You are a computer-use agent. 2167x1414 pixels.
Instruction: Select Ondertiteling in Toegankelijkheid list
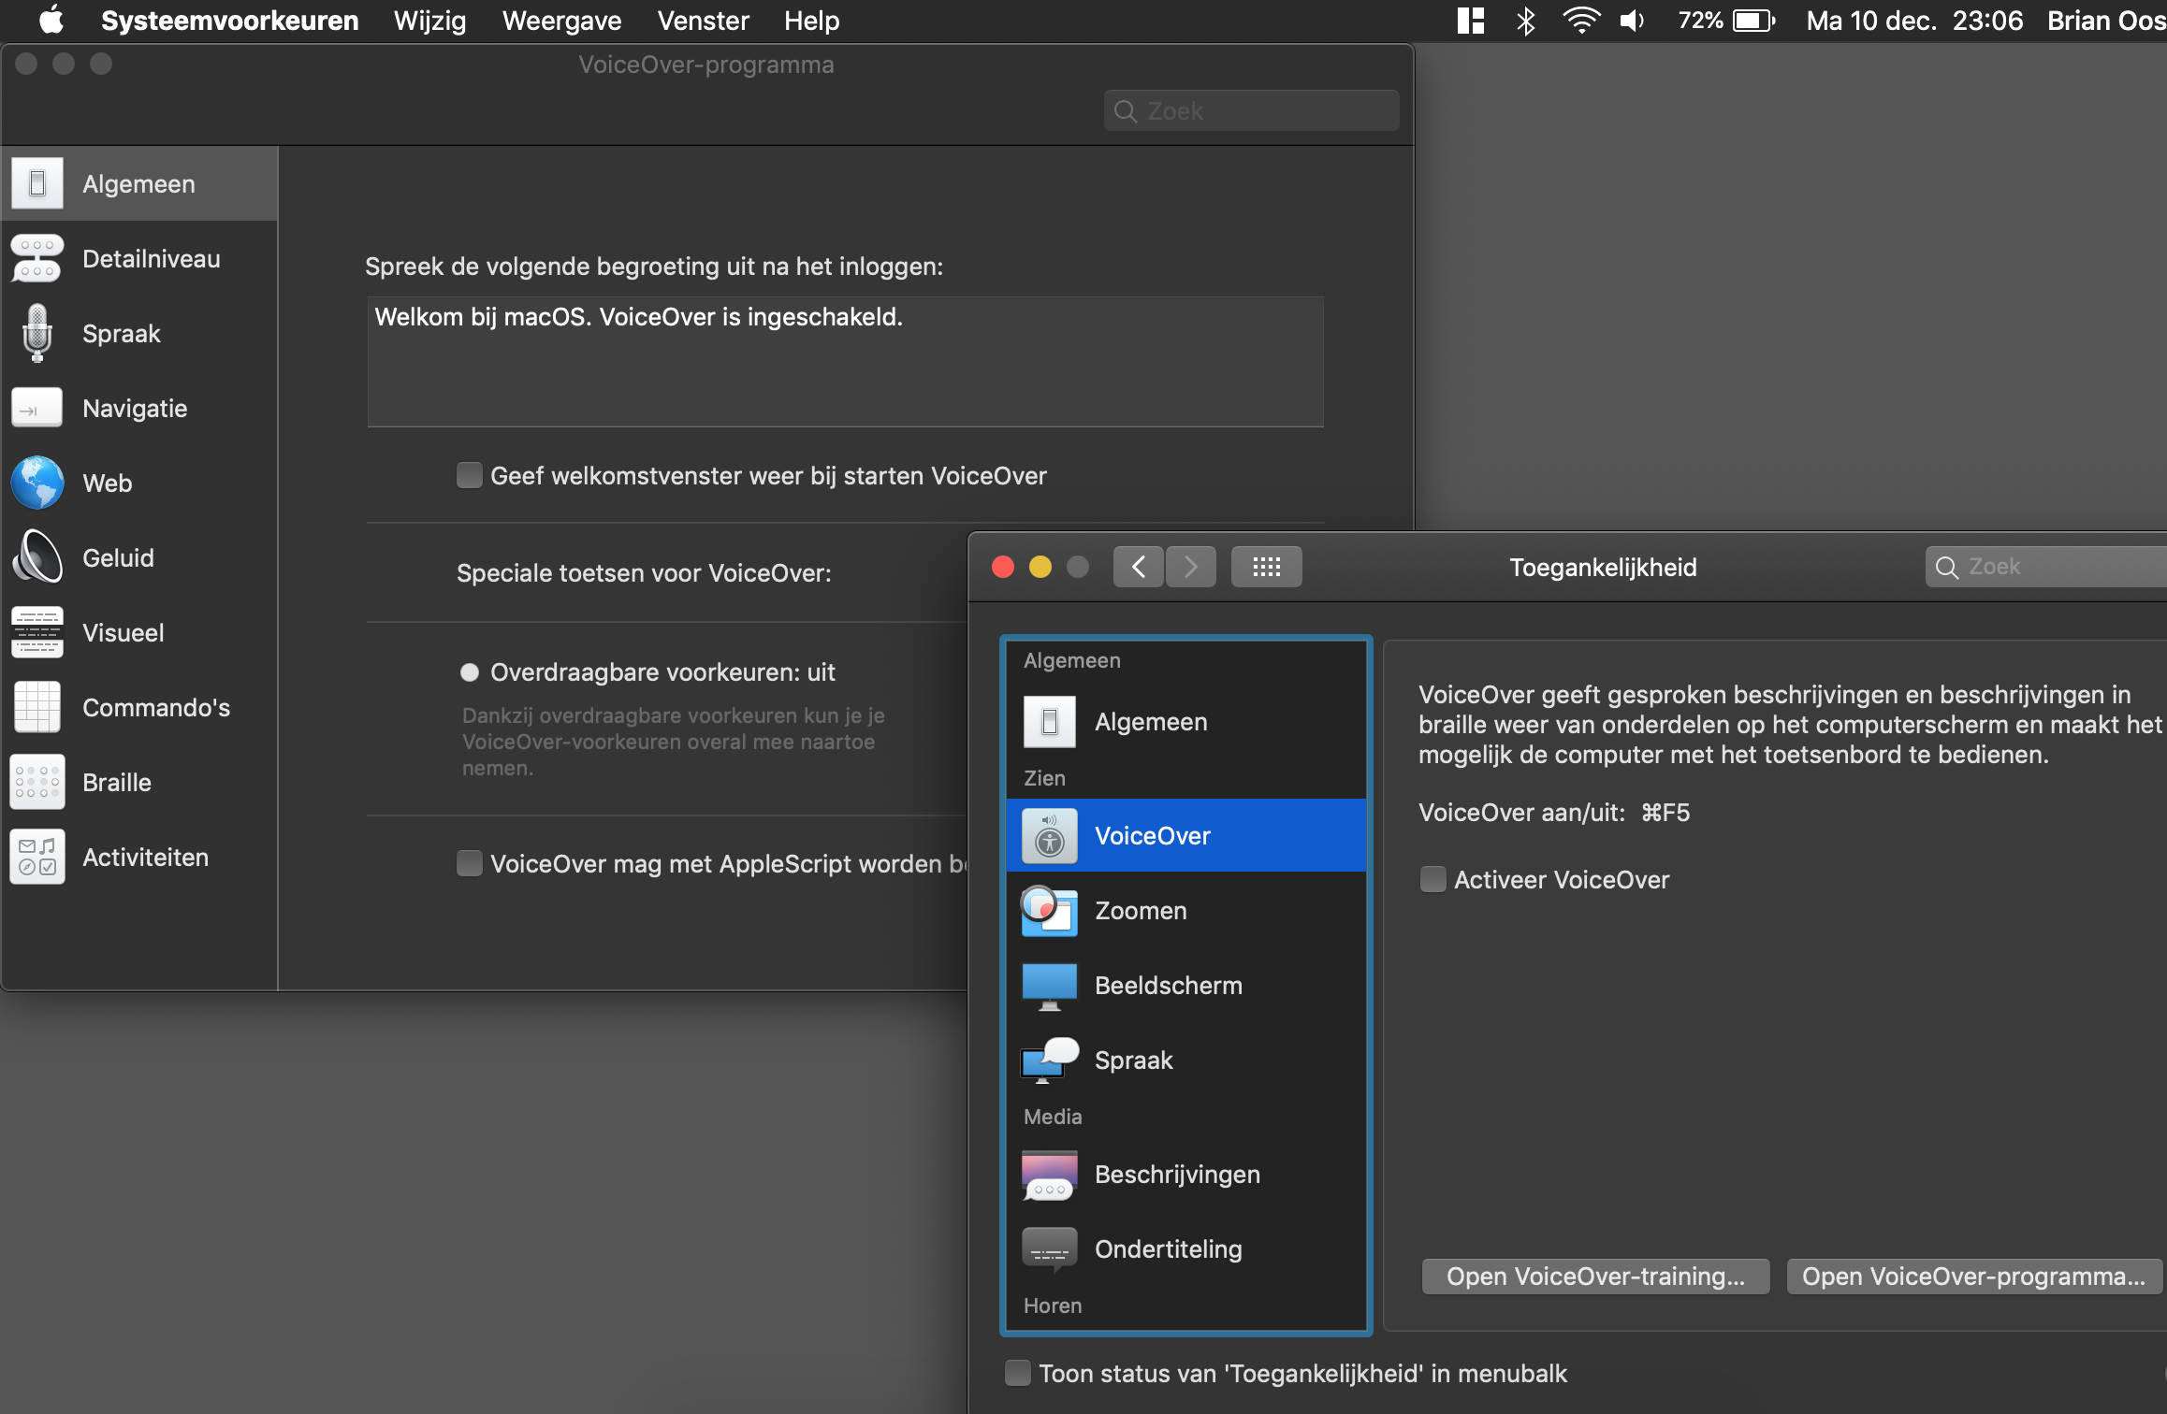[x=1185, y=1248]
